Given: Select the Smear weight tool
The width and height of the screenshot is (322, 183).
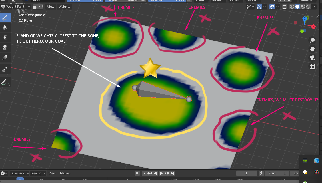Looking at the screenshot, I should [x=5, y=47].
